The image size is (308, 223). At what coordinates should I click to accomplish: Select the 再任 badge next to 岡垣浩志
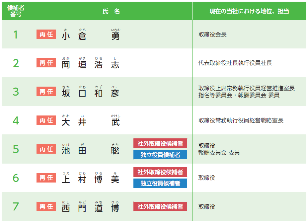pyautogui.click(x=46, y=63)
